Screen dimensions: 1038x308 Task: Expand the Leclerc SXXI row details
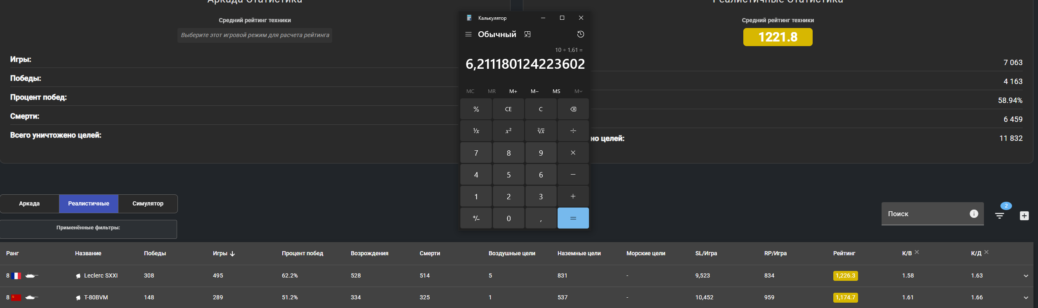1026,276
